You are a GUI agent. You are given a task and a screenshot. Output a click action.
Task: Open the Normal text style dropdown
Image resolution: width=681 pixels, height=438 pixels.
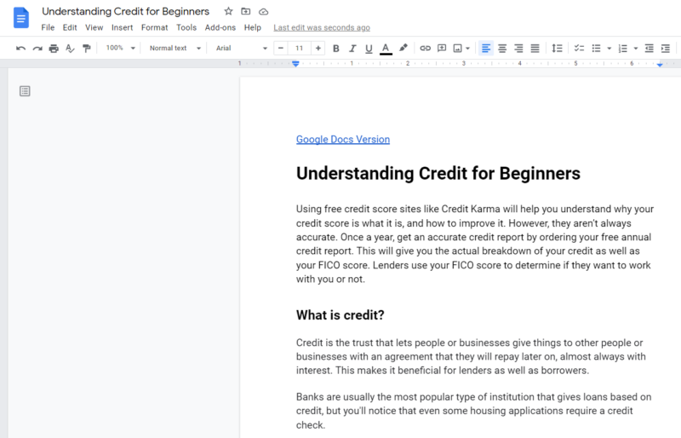(x=175, y=49)
